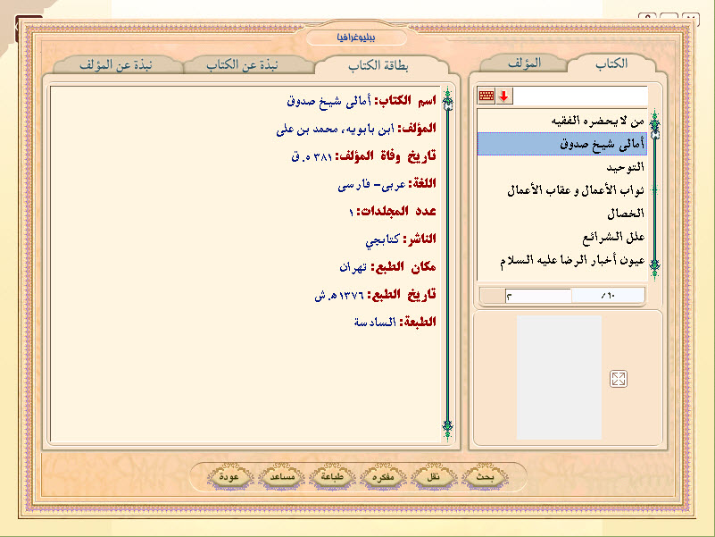The height and width of the screenshot is (537, 715).
Task: Click the مفكره button
Action: (x=383, y=477)
